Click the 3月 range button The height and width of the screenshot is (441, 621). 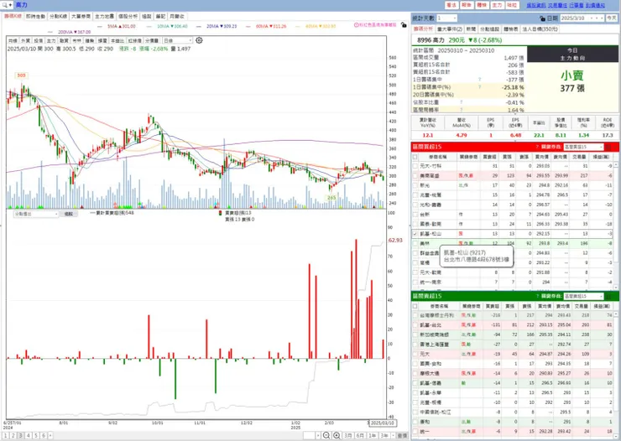point(347,435)
